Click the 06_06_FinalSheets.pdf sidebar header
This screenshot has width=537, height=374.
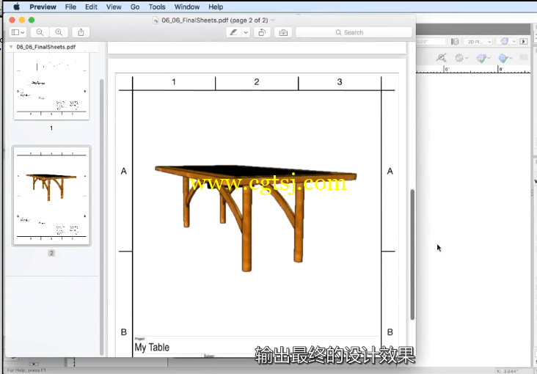[x=46, y=47]
